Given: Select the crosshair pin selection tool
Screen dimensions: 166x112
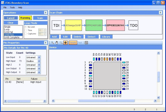Looking at the screenshot, I should pos(65,43).
